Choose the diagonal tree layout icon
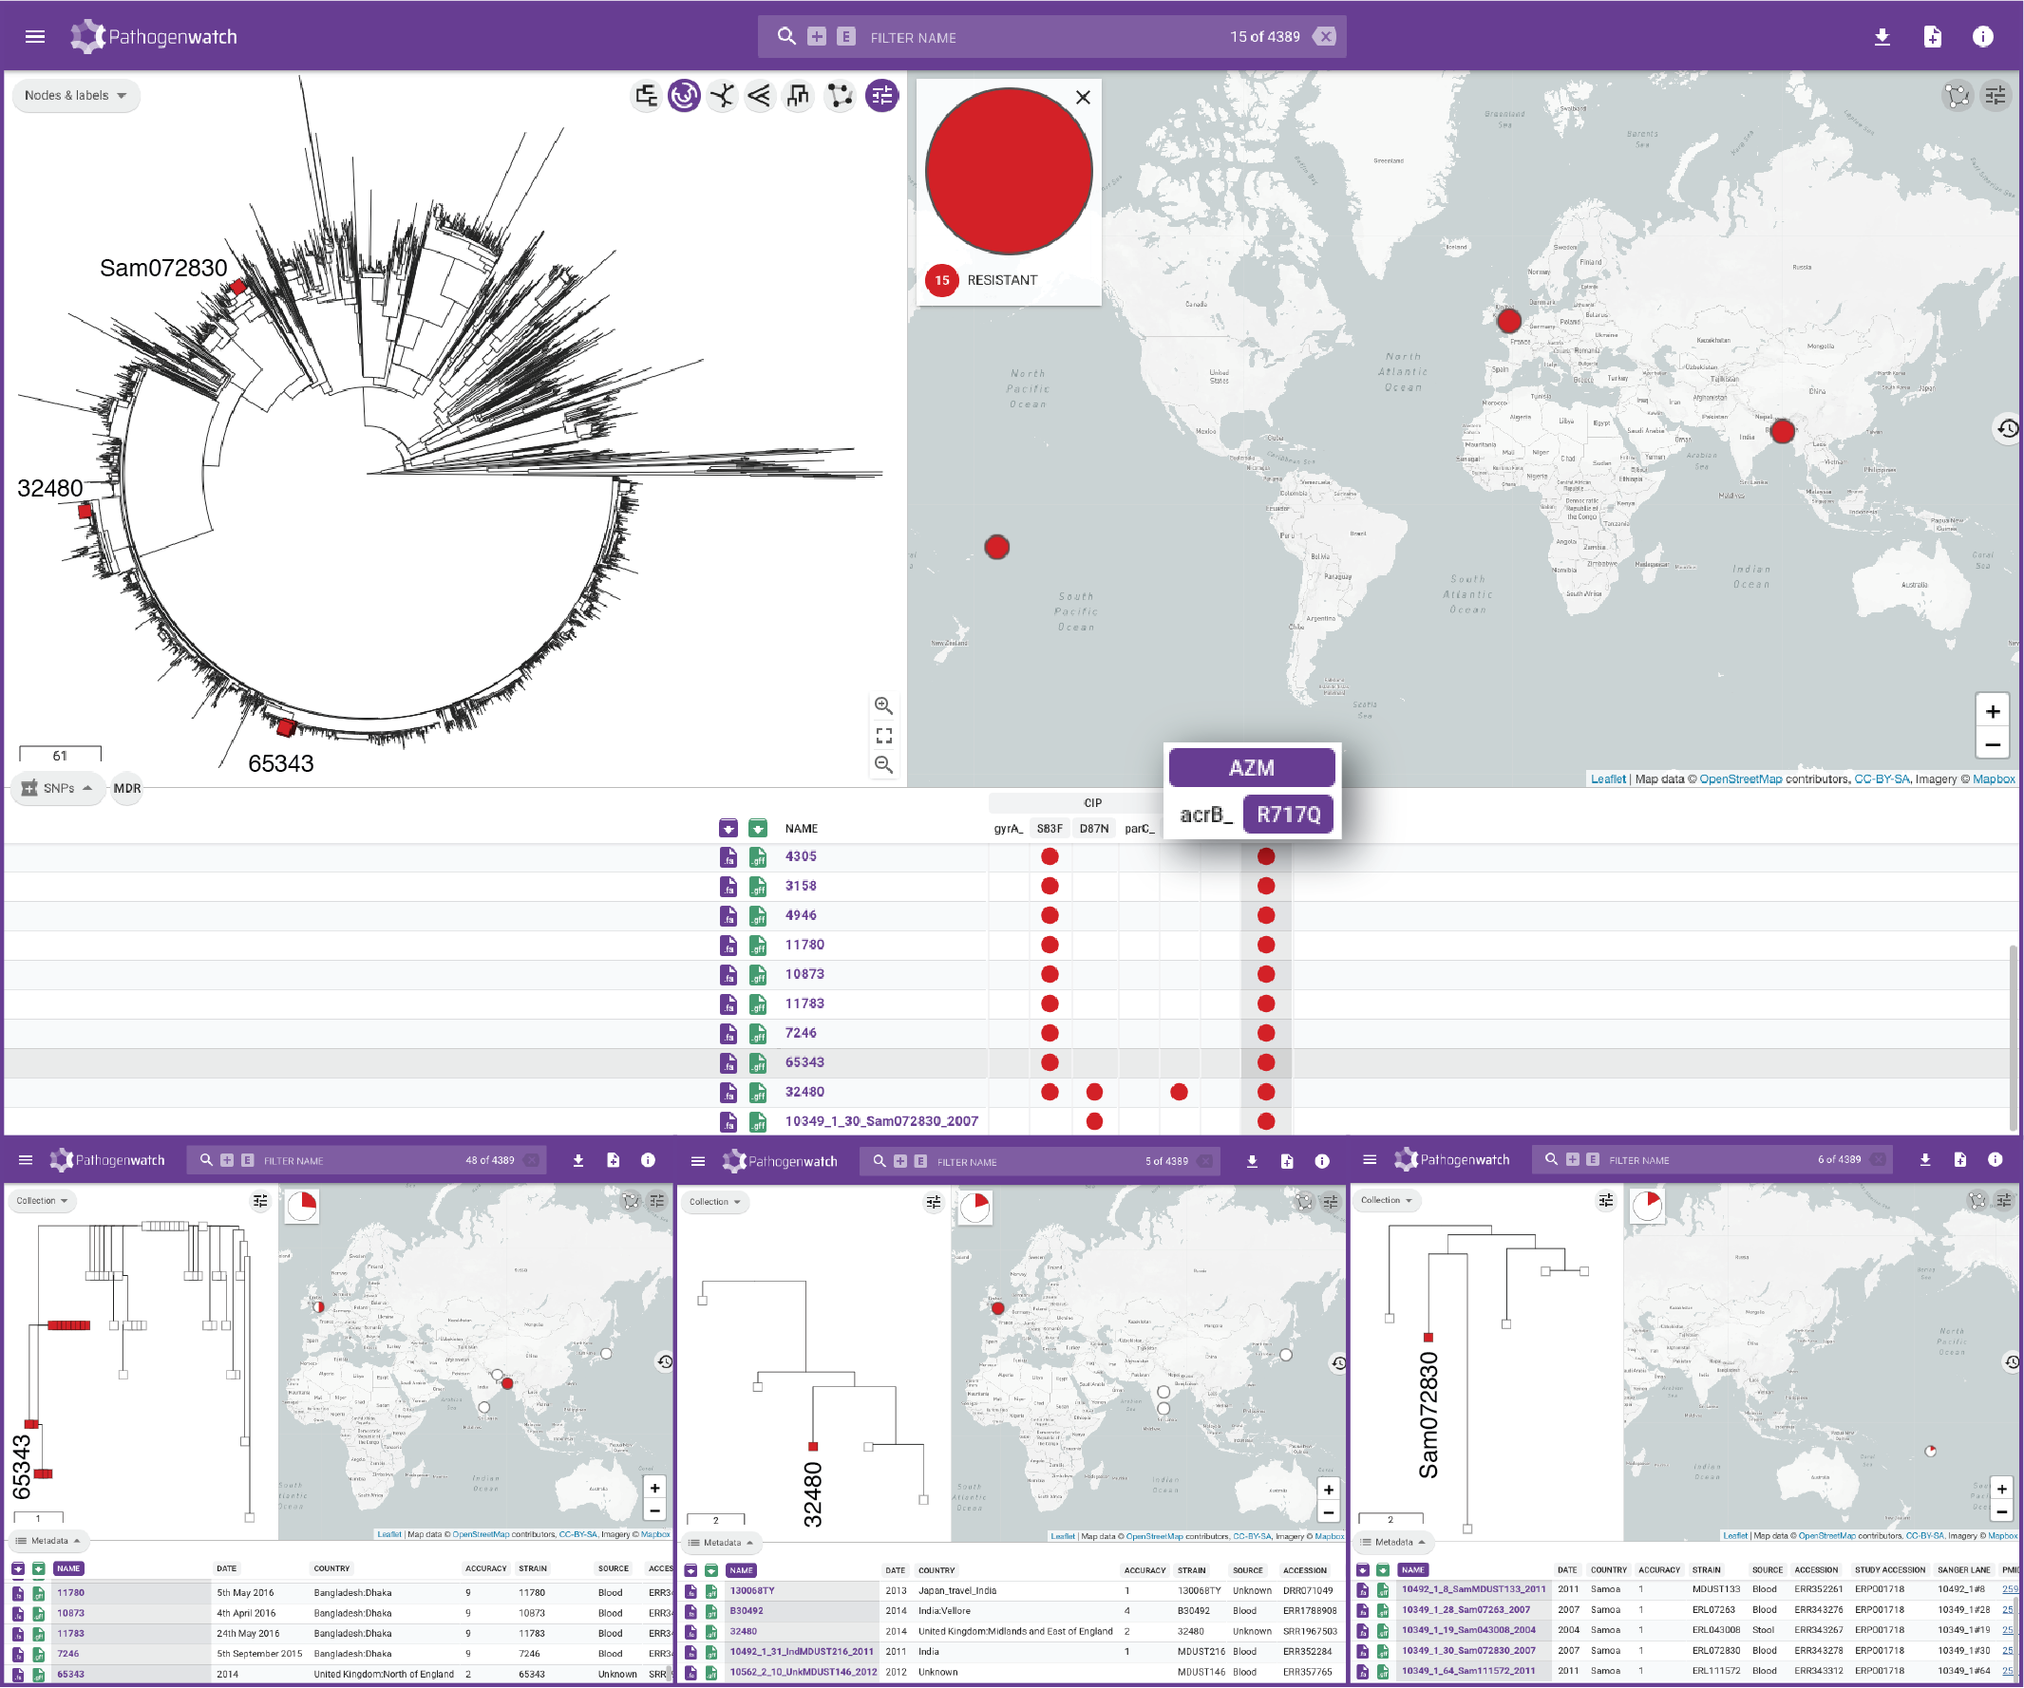2024x1688 pixels. point(760,95)
